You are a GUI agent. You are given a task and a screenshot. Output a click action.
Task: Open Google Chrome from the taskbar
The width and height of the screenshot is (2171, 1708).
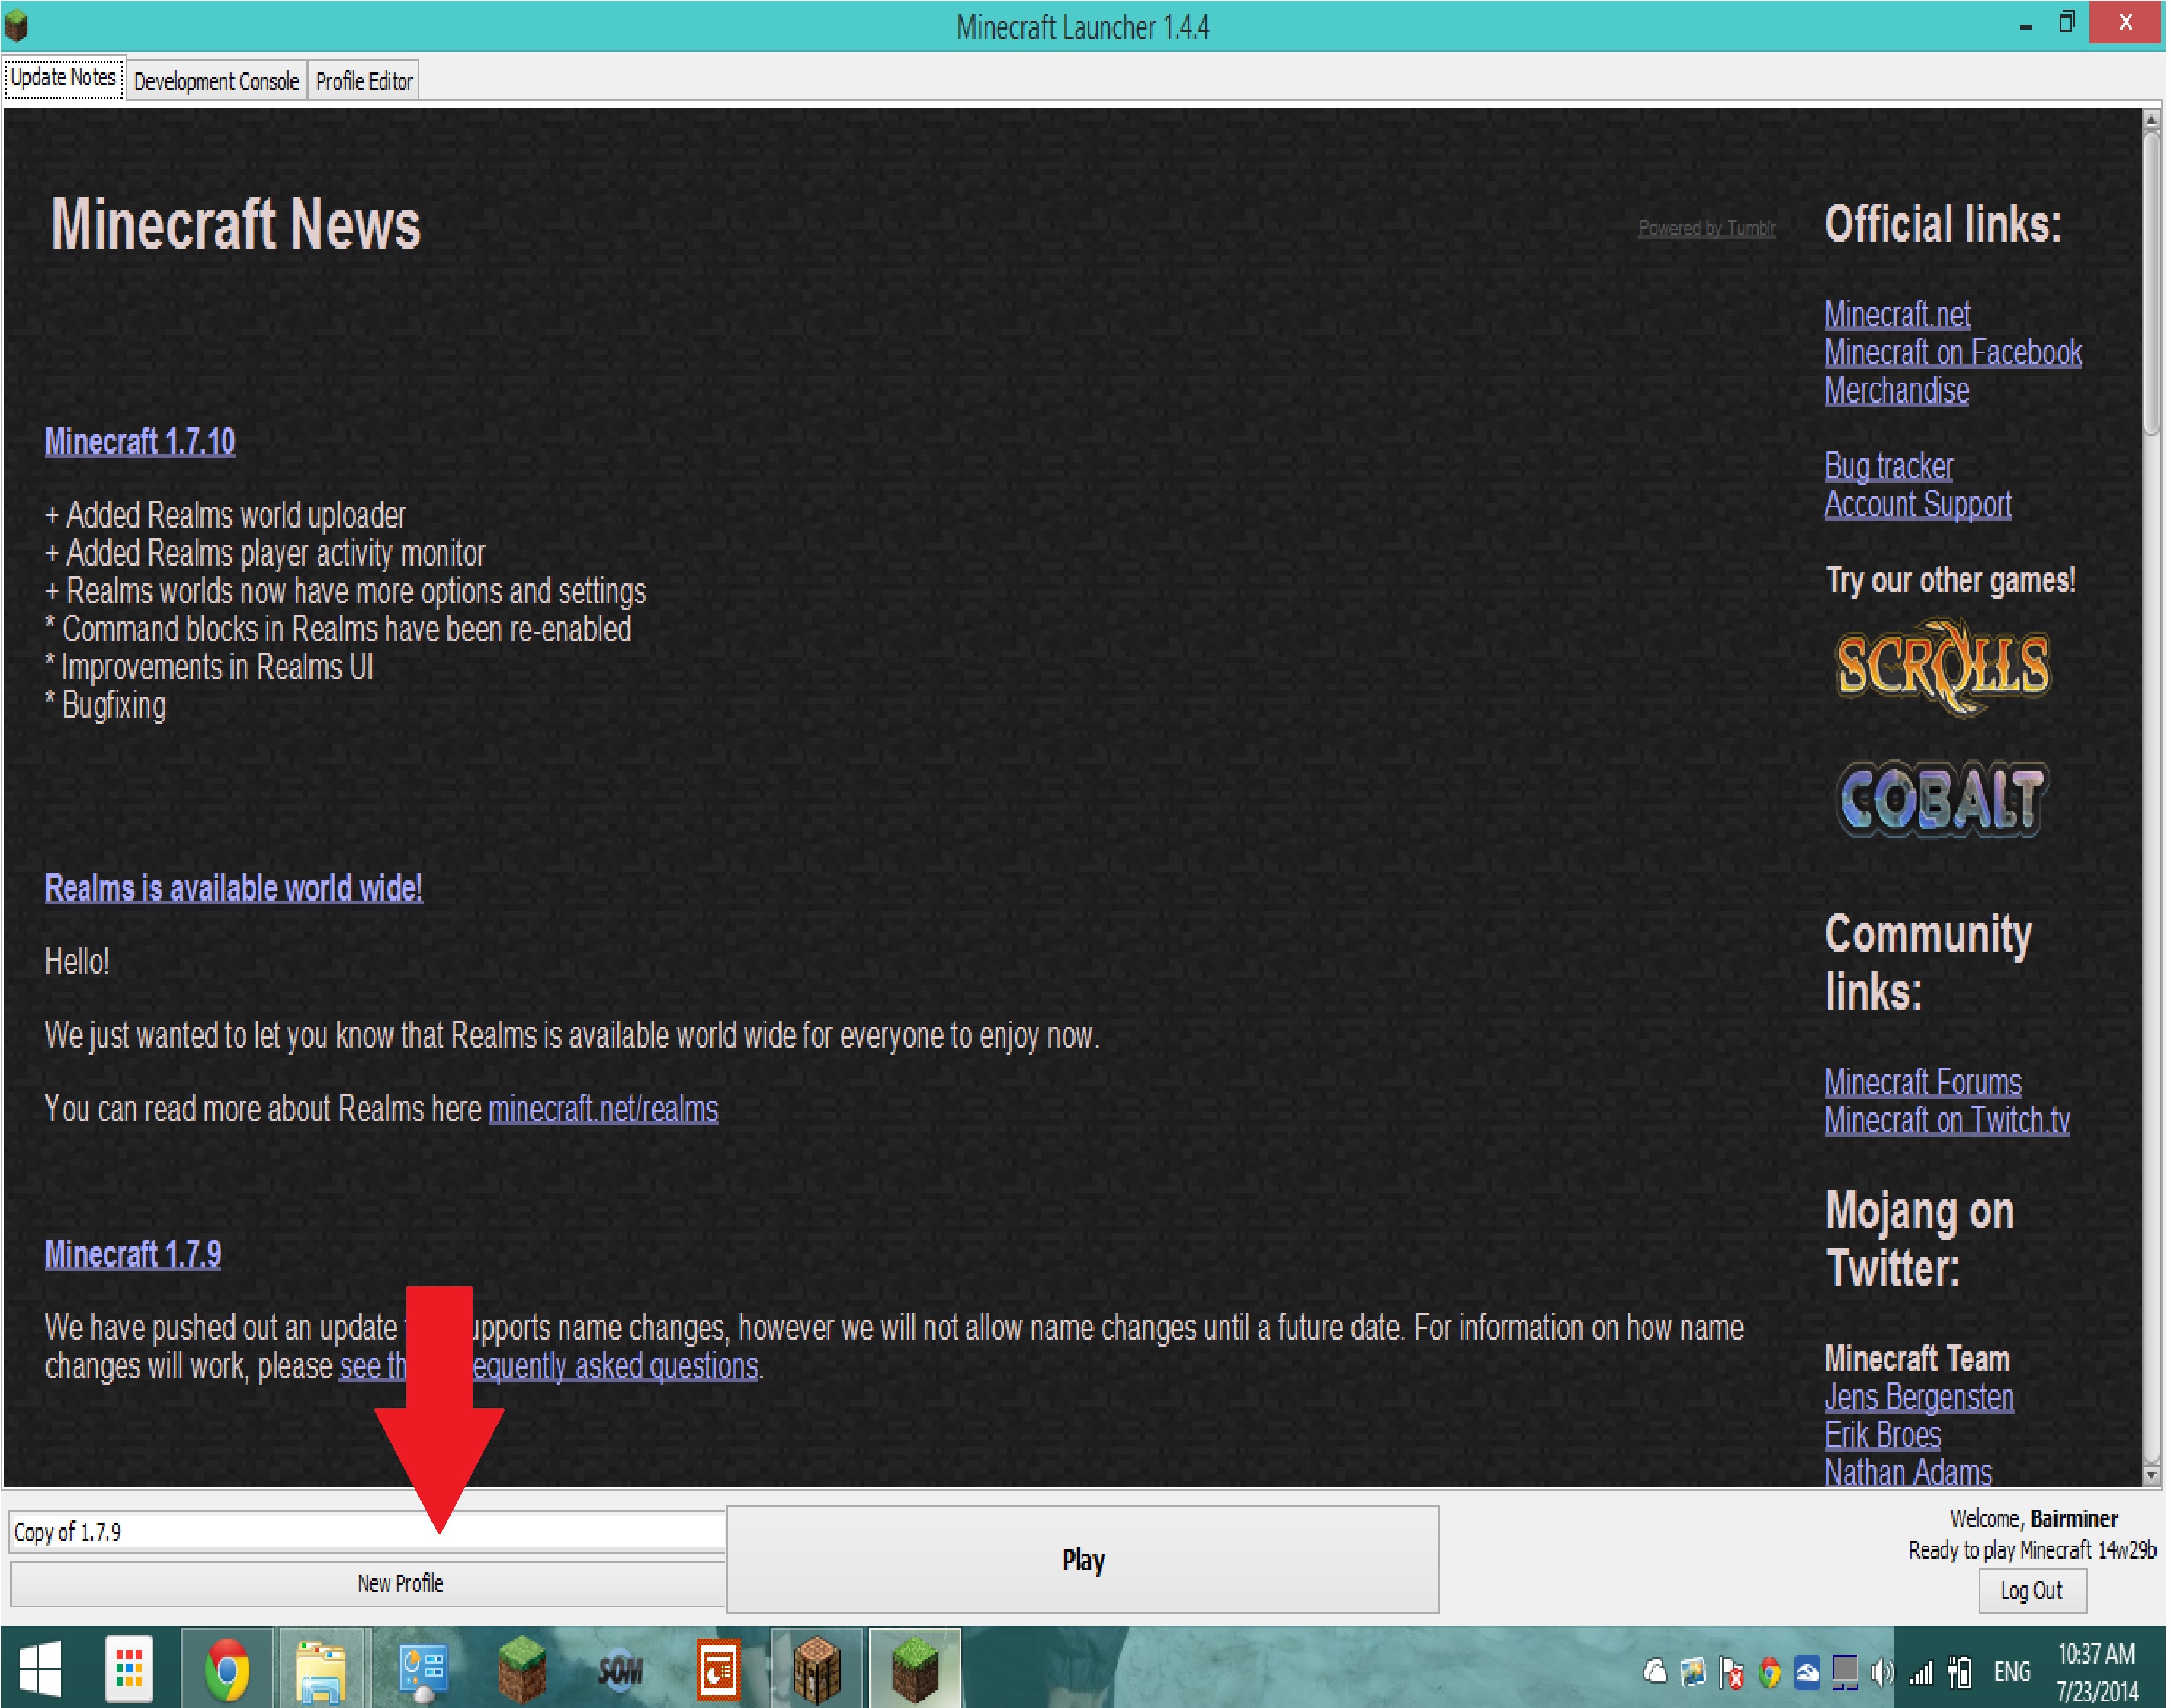227,1670
